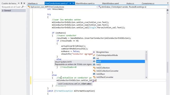Viewport: 170px width, 95px height.
Task: Switch to the Interfase.cs tab
Action: 32,3
